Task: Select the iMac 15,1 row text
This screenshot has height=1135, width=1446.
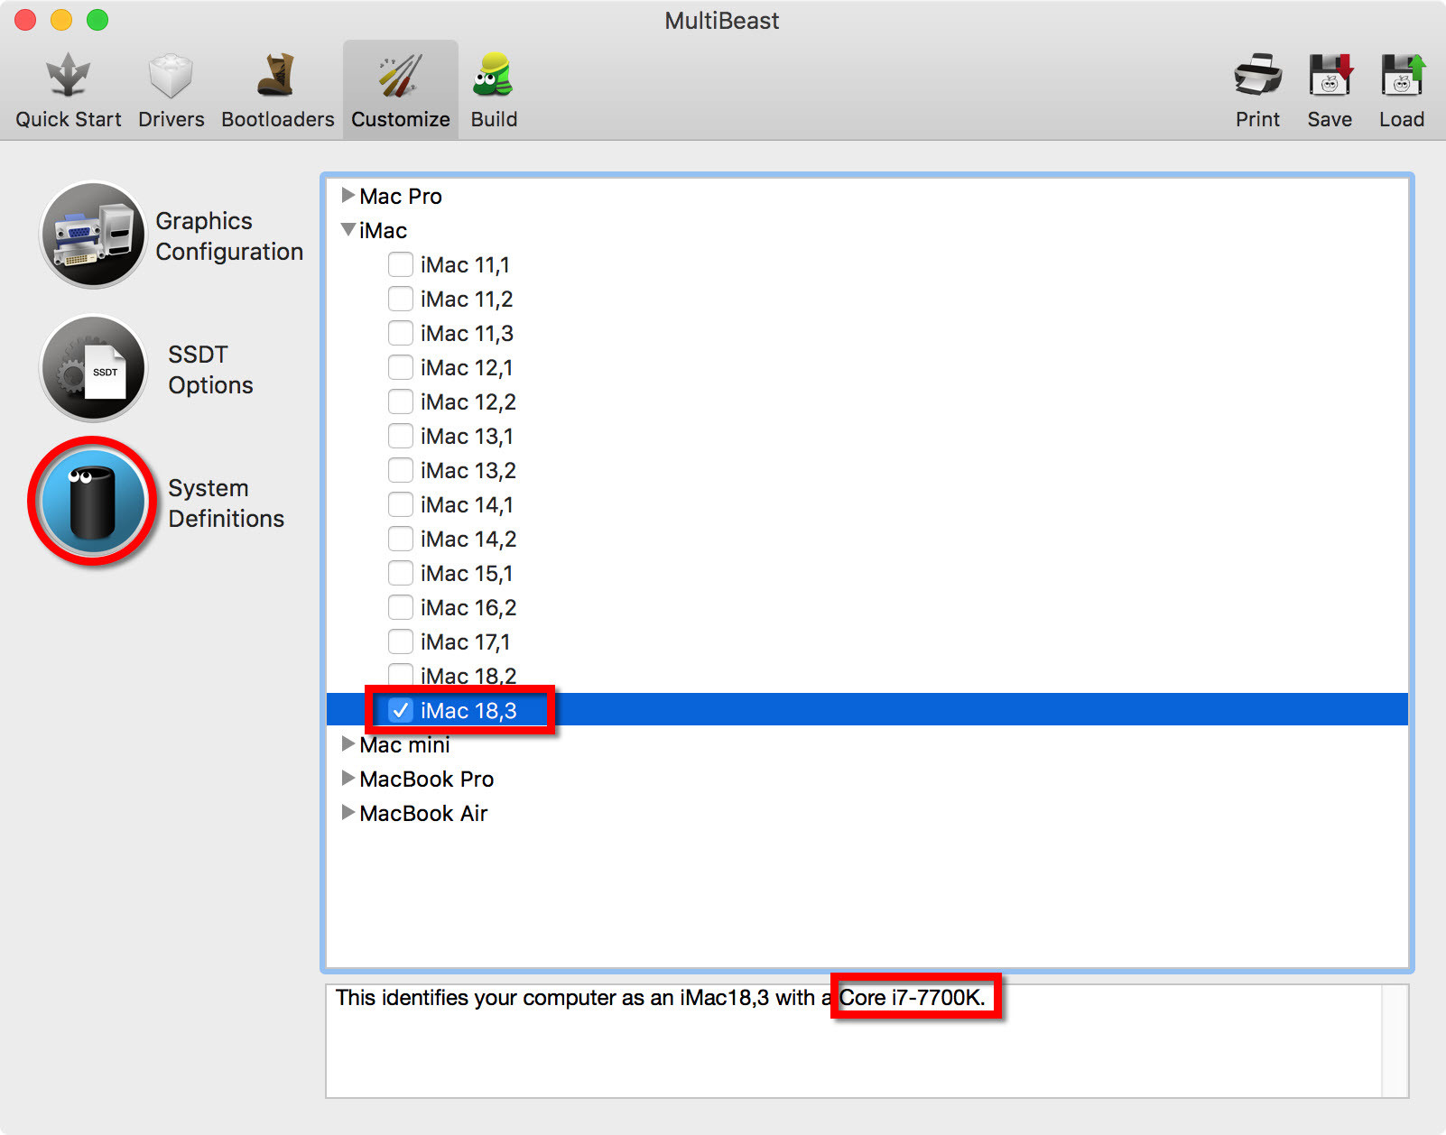Action: pyautogui.click(x=467, y=574)
